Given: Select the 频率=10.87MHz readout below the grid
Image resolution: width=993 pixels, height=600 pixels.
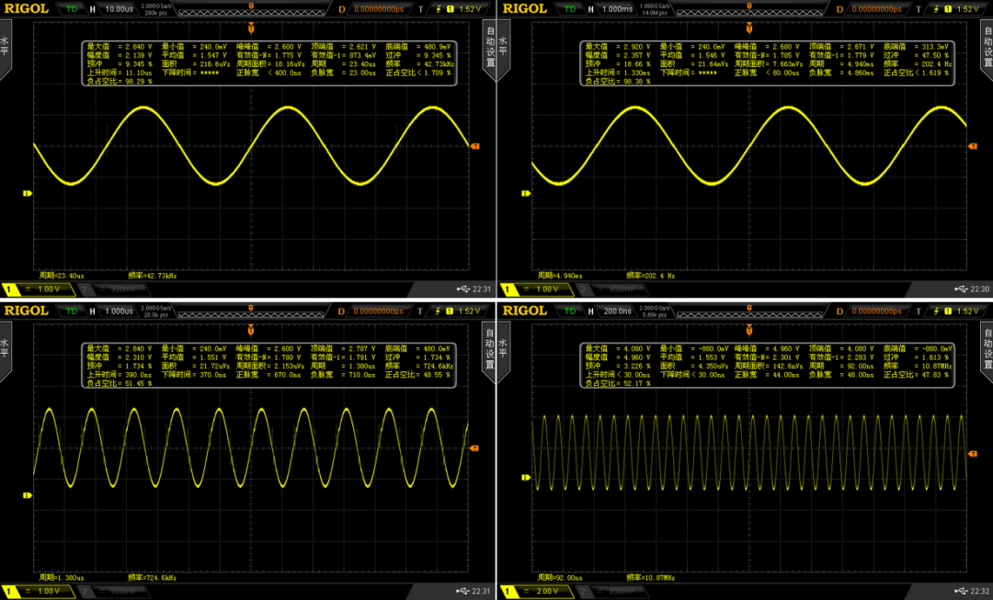Looking at the screenshot, I should coord(650,578).
